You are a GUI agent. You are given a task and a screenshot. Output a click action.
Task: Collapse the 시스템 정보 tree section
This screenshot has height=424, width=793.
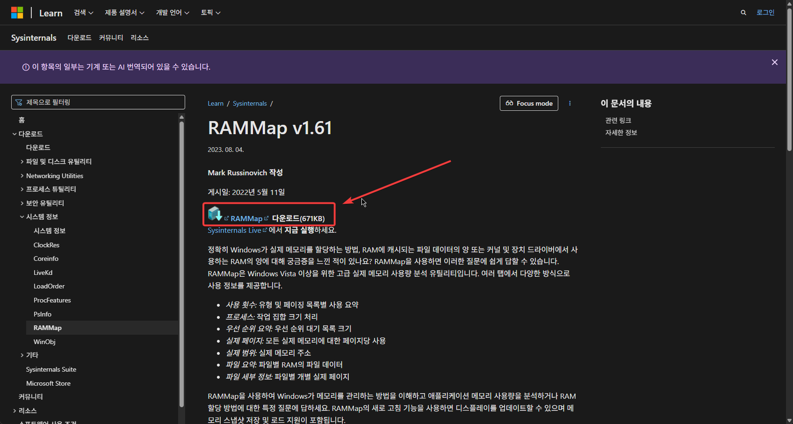[x=22, y=217]
